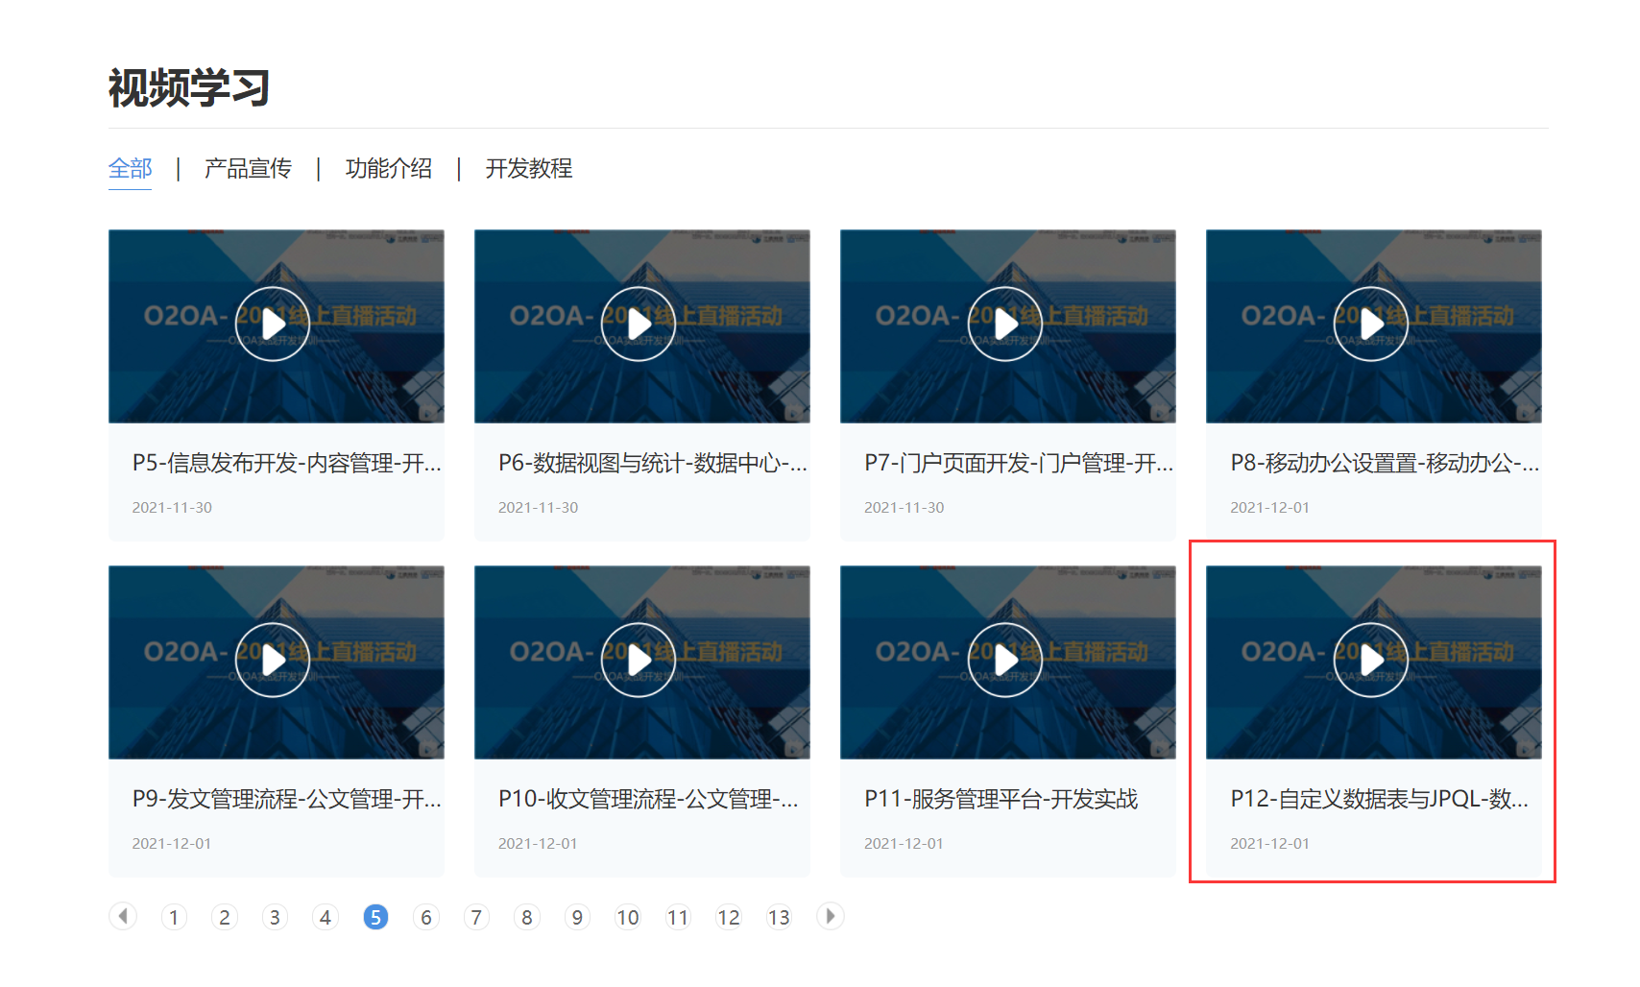Open title P11-服务管理平台-开发实战
The width and height of the screenshot is (1640, 987).
pos(1001,800)
